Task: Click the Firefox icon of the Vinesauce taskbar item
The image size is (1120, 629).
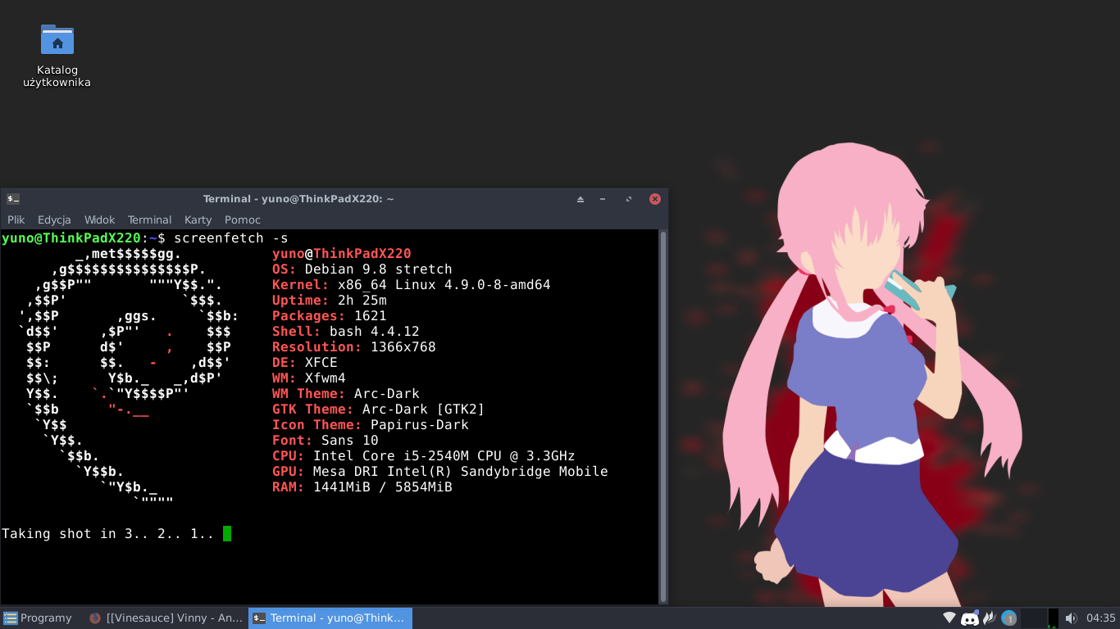Action: coord(95,618)
